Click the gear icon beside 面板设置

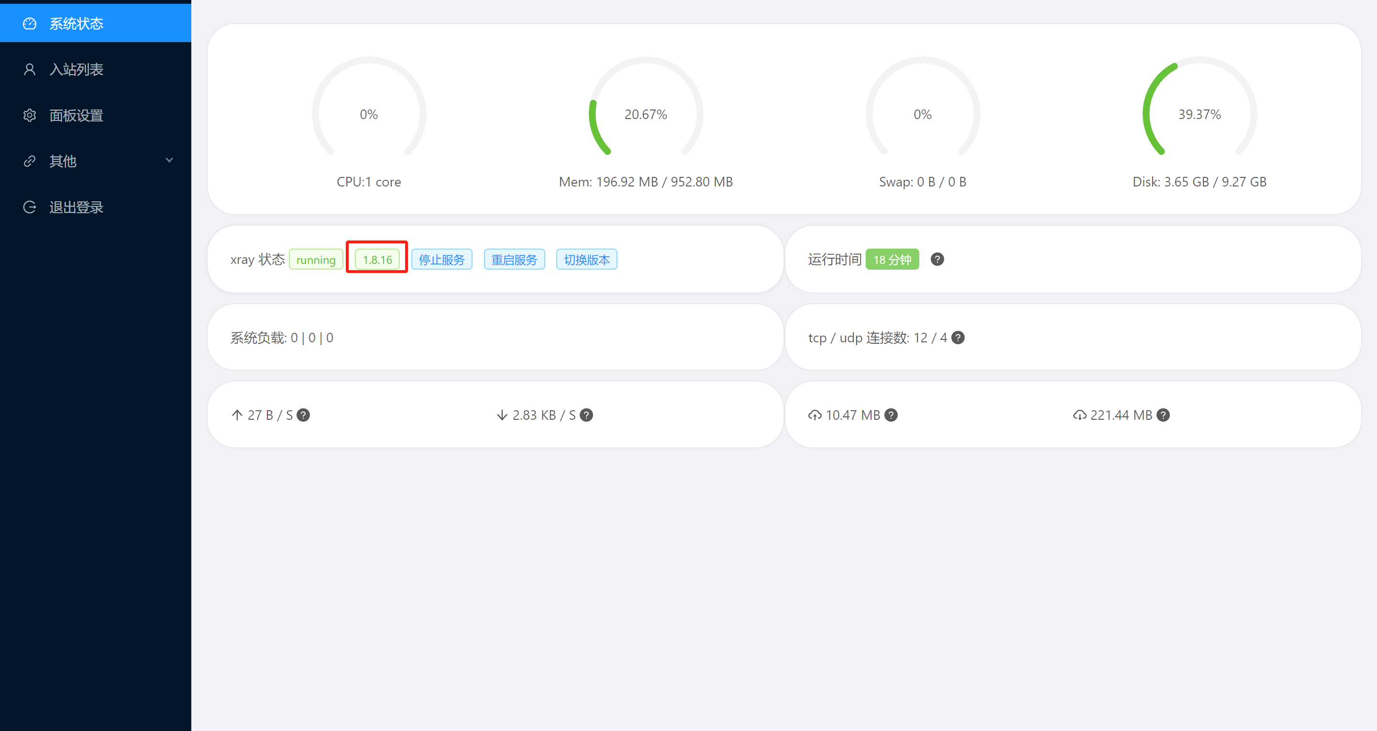point(29,115)
